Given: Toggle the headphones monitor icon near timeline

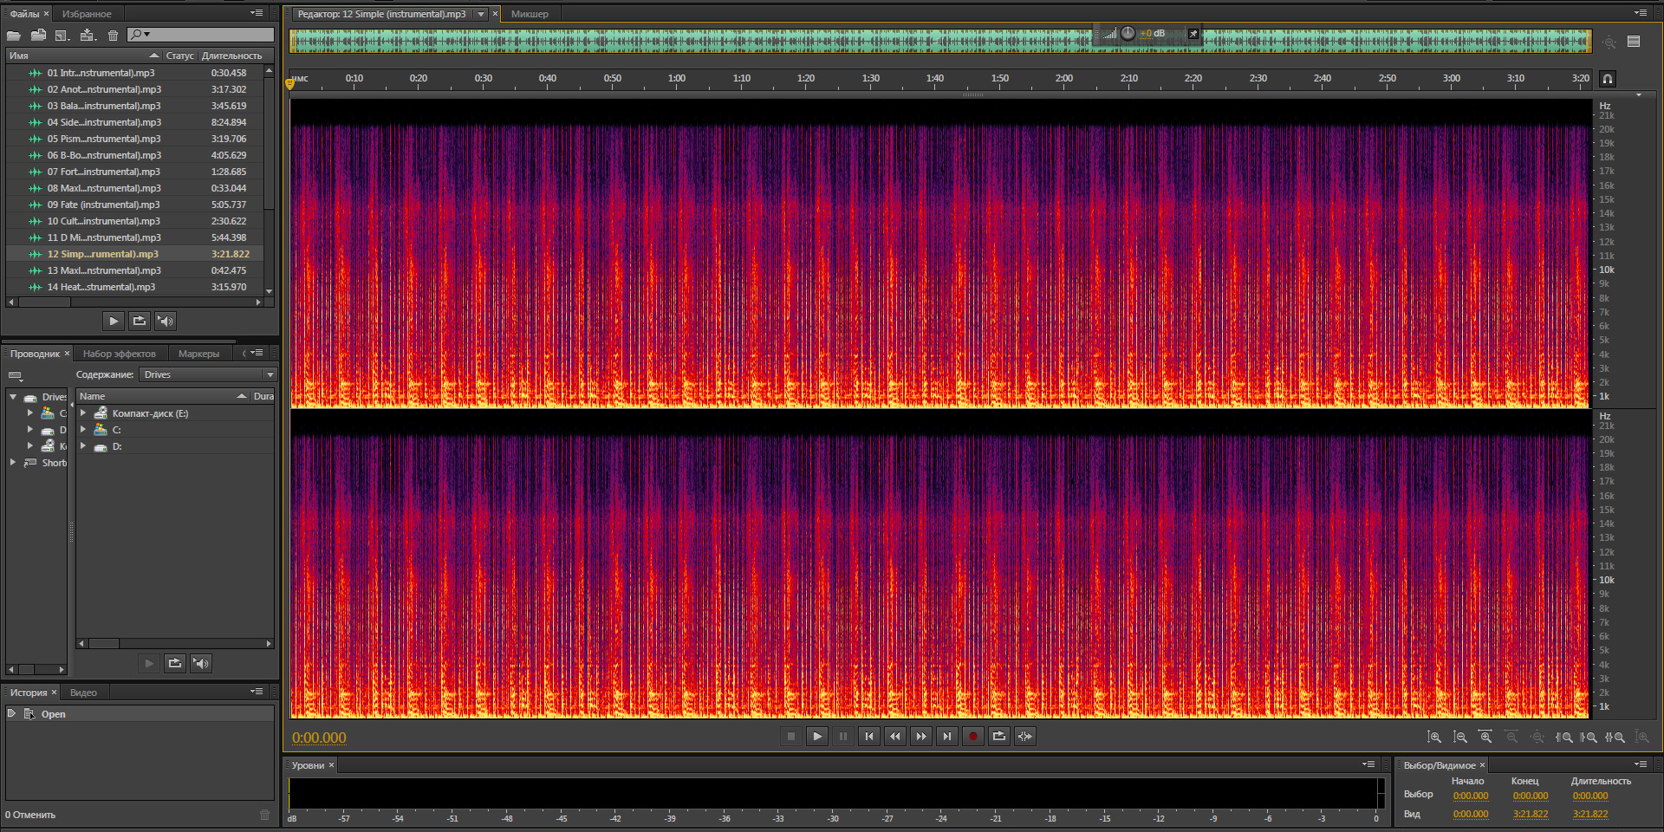Looking at the screenshot, I should tap(1608, 79).
